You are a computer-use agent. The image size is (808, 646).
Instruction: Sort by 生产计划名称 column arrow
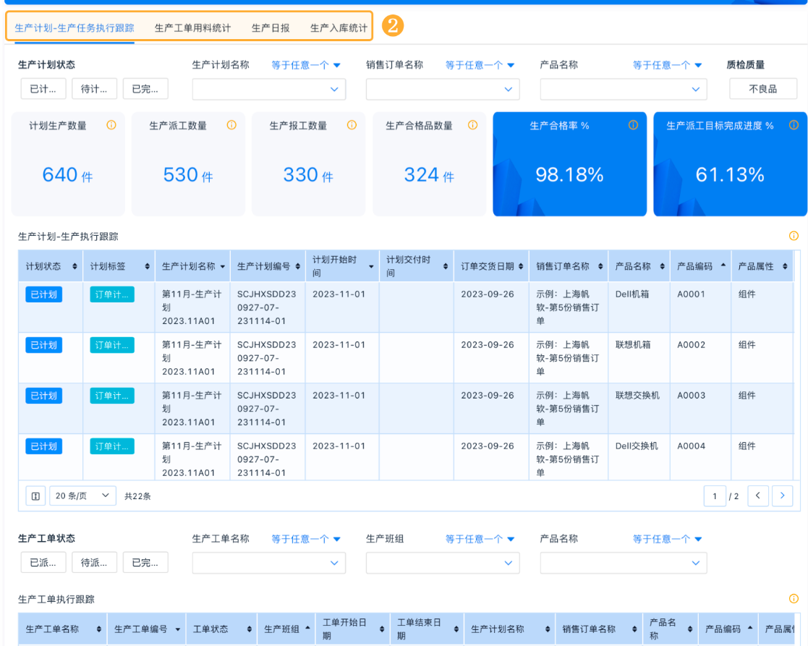coord(223,267)
